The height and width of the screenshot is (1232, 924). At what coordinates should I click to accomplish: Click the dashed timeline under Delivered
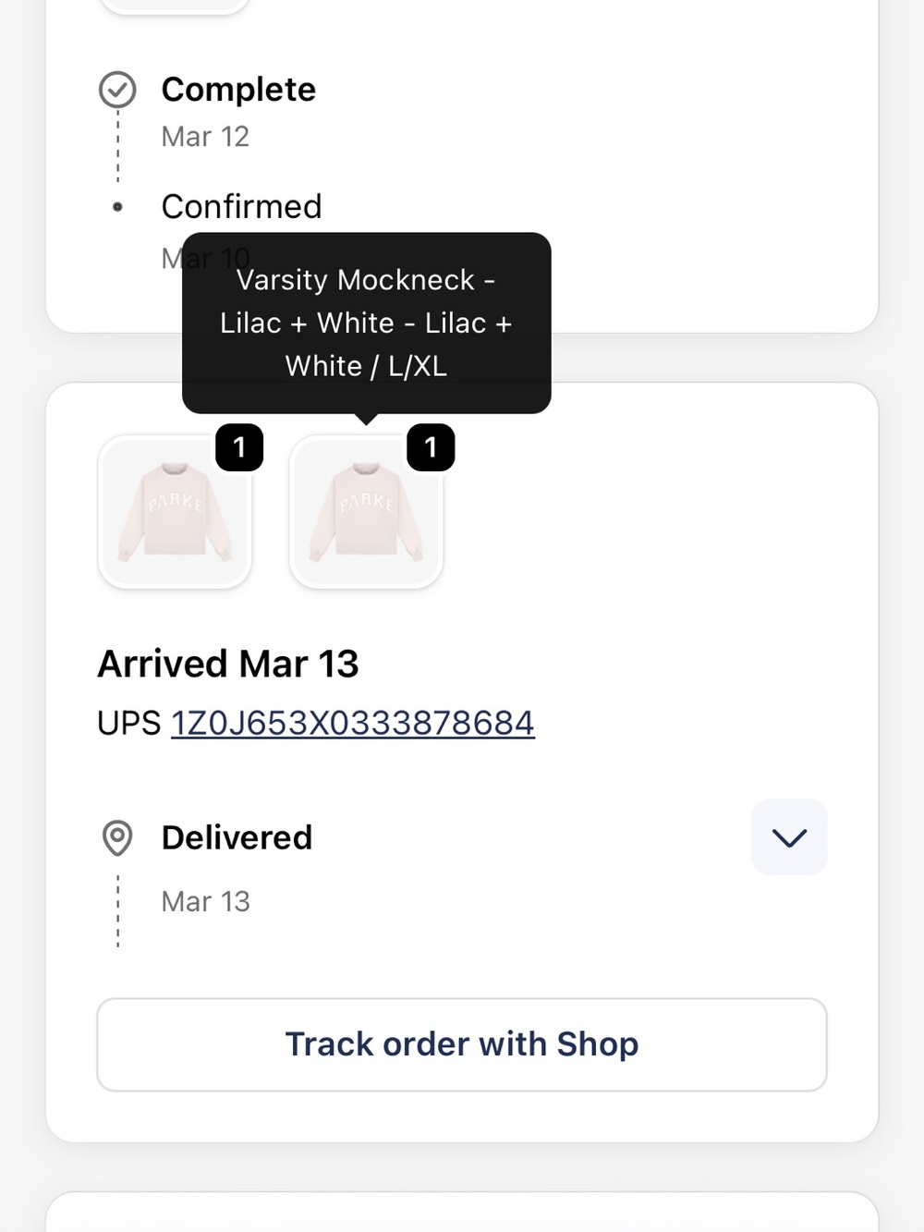click(x=118, y=911)
